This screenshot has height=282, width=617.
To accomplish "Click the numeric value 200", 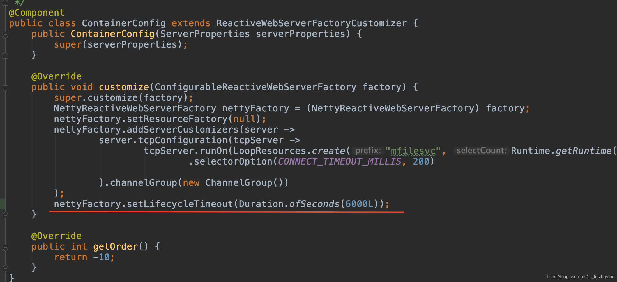I will point(421,161).
